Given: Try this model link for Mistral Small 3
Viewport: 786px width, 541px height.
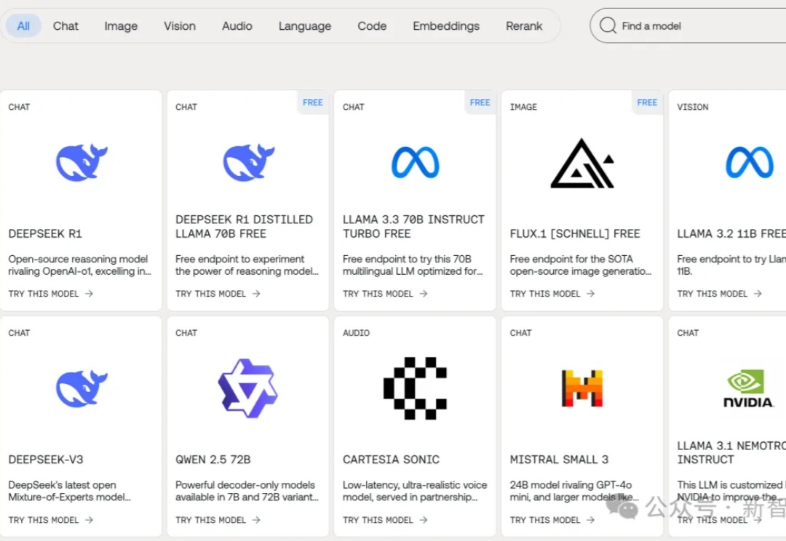Looking at the screenshot, I should click(x=552, y=520).
